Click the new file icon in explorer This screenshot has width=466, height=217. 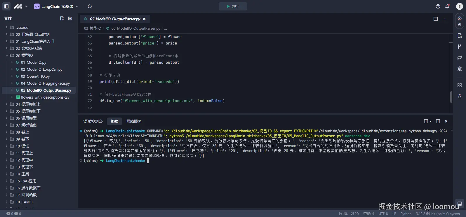(x=62, y=18)
